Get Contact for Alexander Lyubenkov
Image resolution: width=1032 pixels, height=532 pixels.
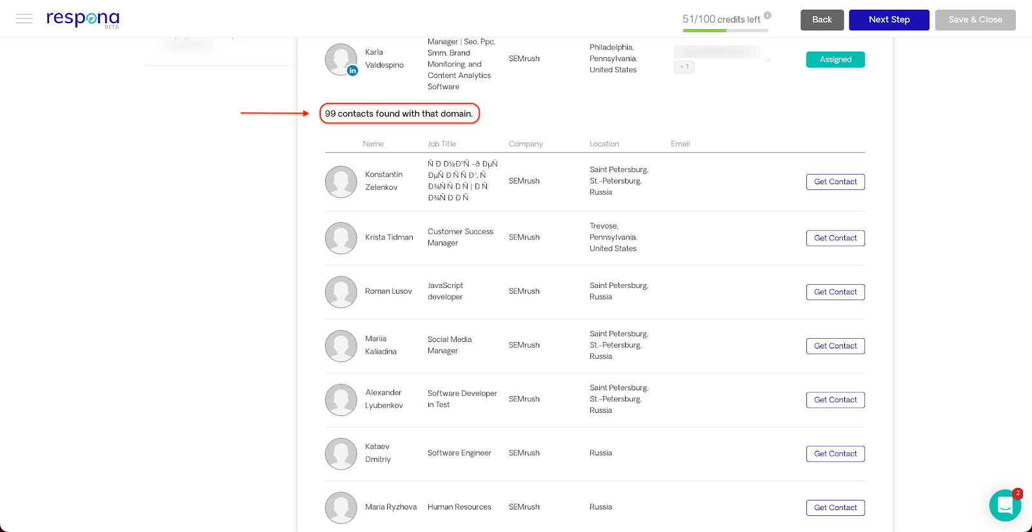[x=835, y=400]
